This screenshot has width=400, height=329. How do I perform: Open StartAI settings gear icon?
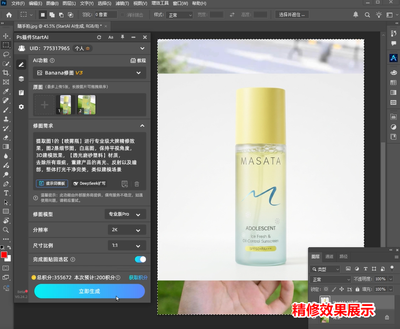click(x=21, y=107)
